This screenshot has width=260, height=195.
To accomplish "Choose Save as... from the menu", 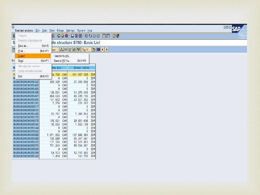I will 33,46.
